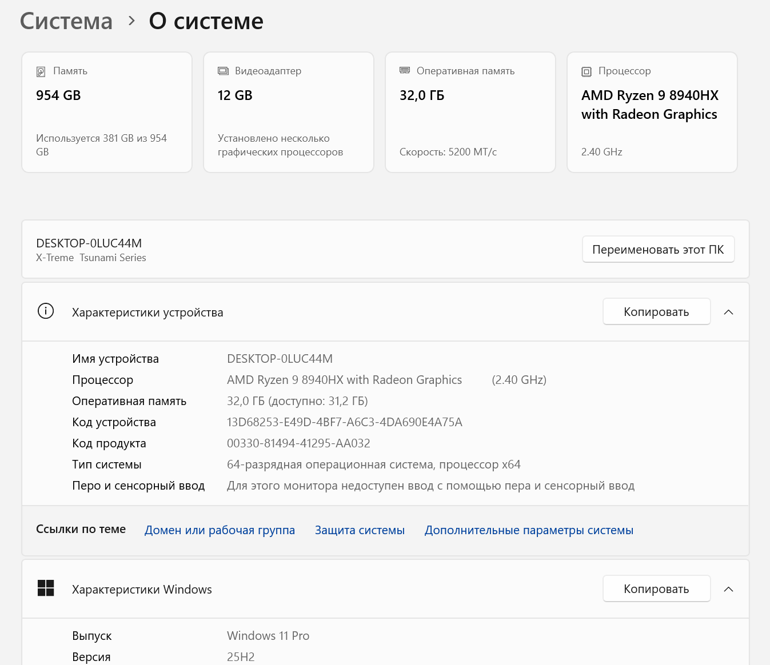Image resolution: width=770 pixels, height=665 pixels.
Task: Select the AMD Ryzen 9 Процессор card
Action: click(x=652, y=113)
